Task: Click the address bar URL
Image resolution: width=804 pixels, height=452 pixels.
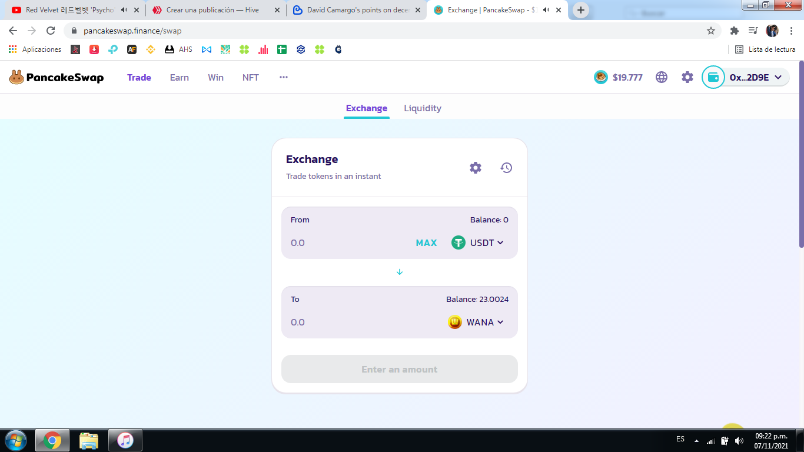Action: pos(132,31)
